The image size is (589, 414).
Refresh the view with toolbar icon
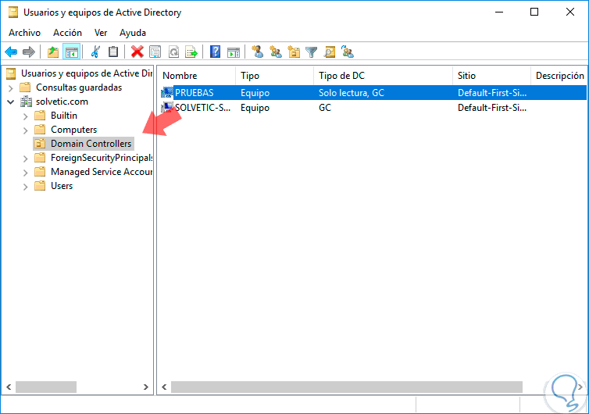pos(173,52)
